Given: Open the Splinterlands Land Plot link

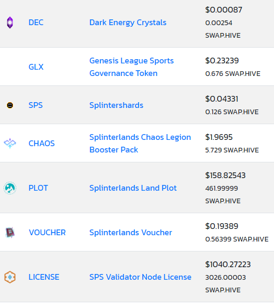Looking at the screenshot, I should 133,188.
